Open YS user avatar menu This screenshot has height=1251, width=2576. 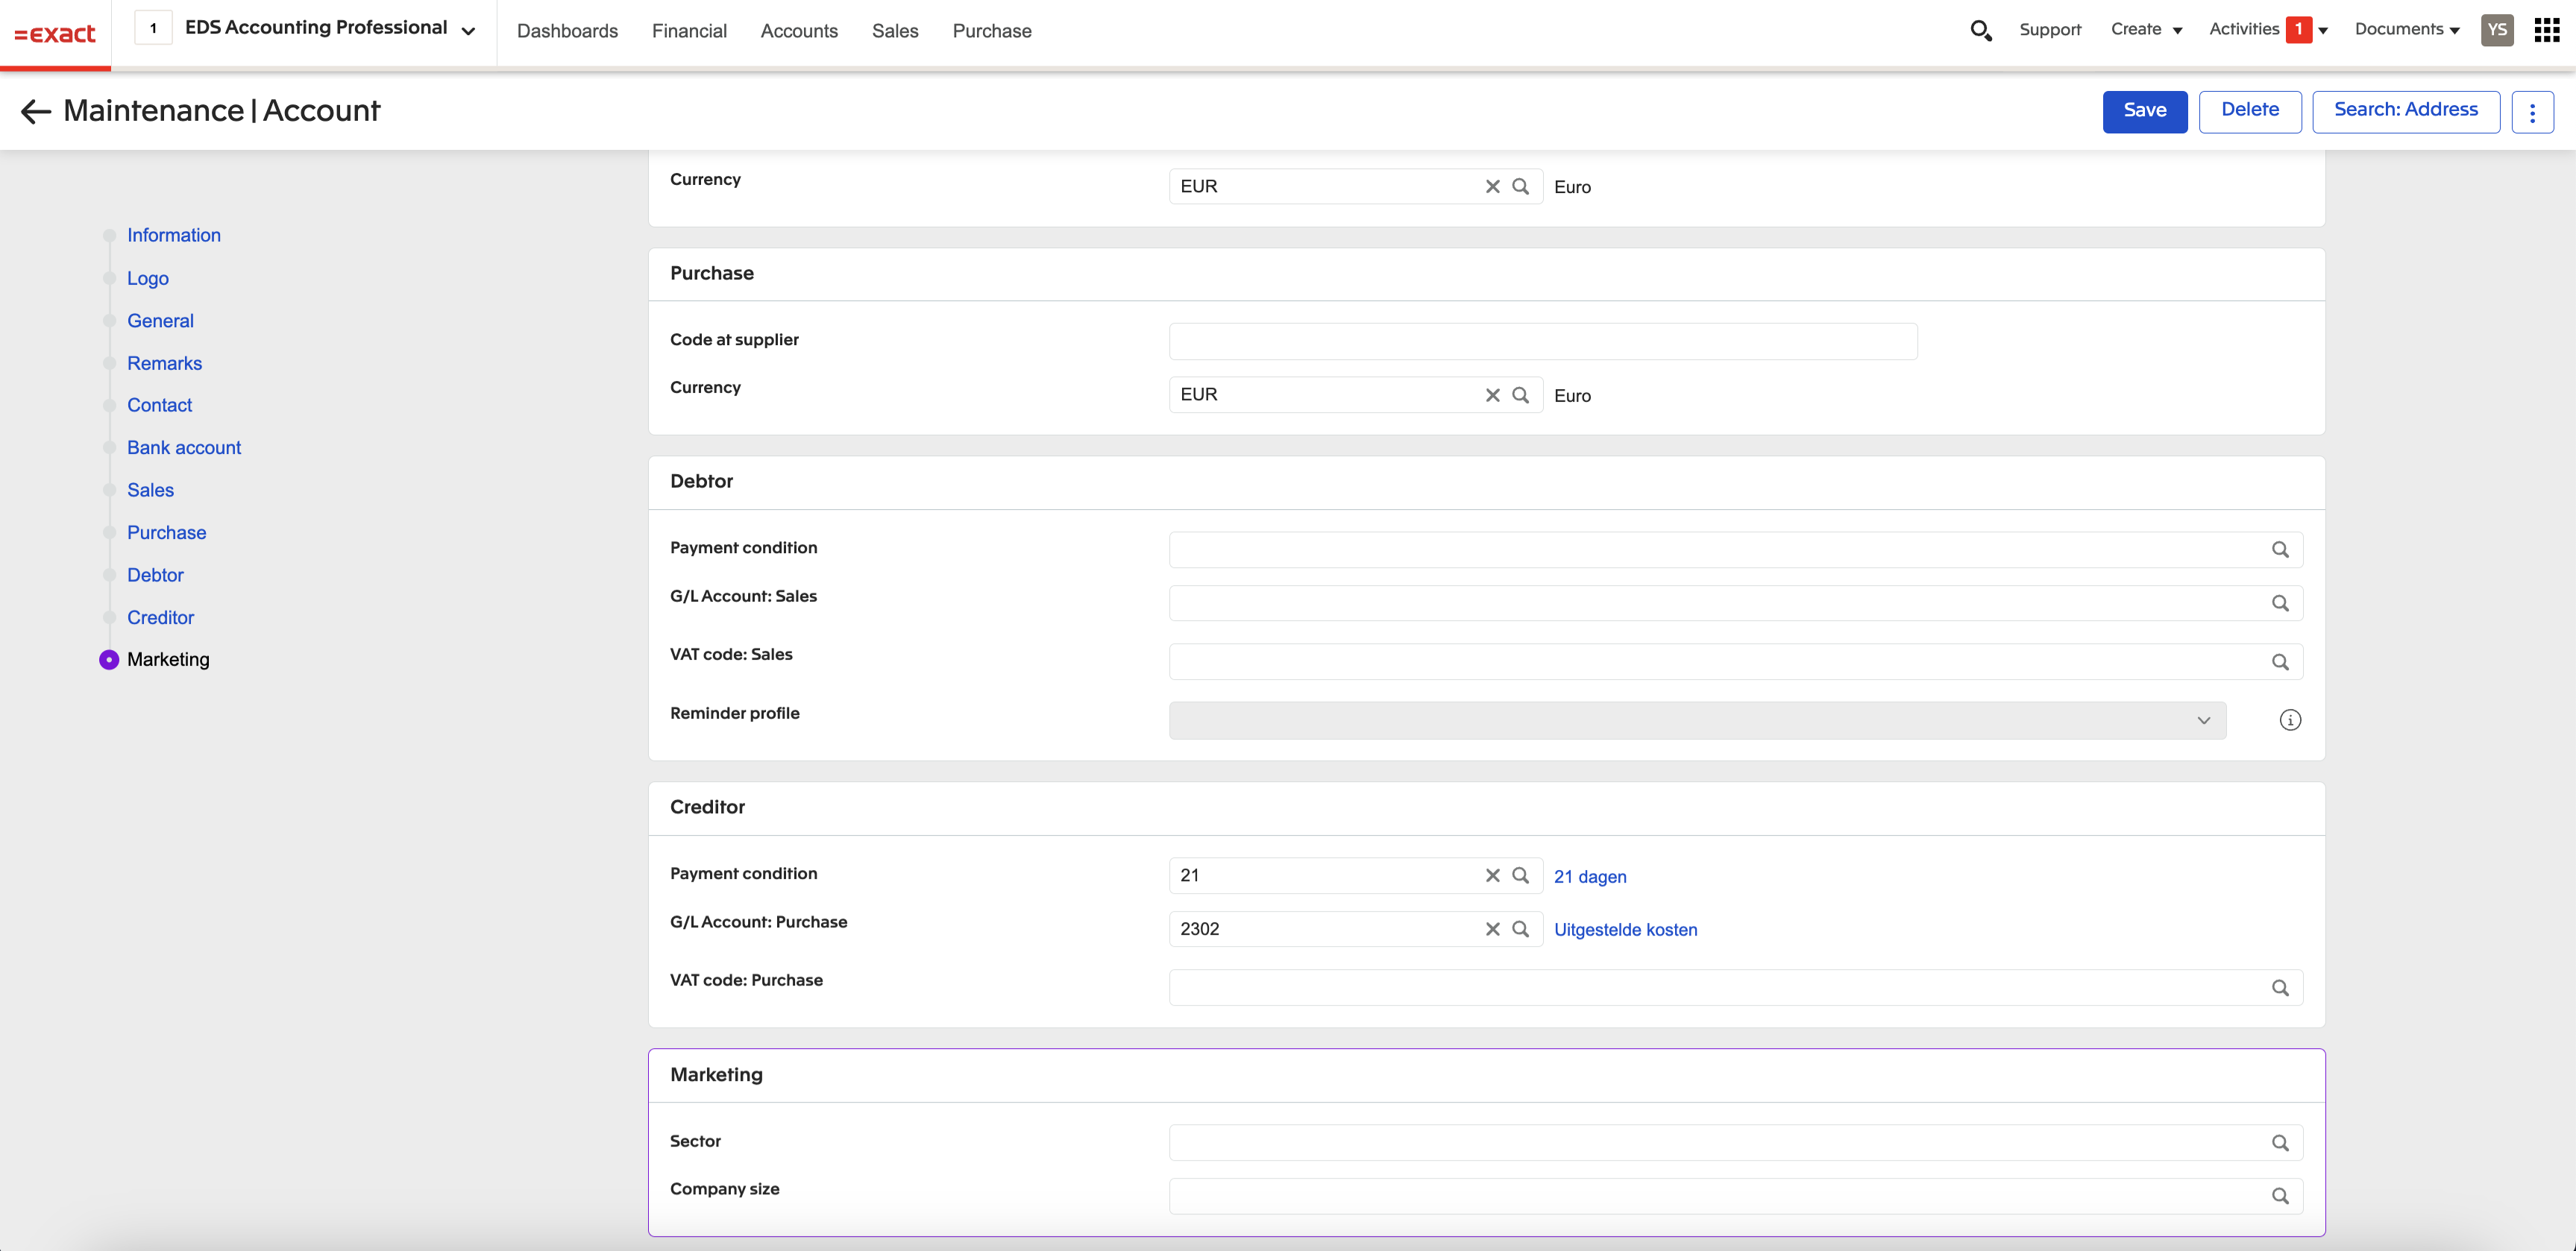point(2496,30)
